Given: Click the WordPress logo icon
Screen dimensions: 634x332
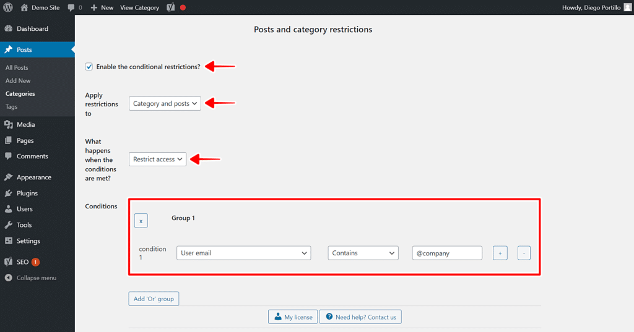Looking at the screenshot, I should click(9, 7).
